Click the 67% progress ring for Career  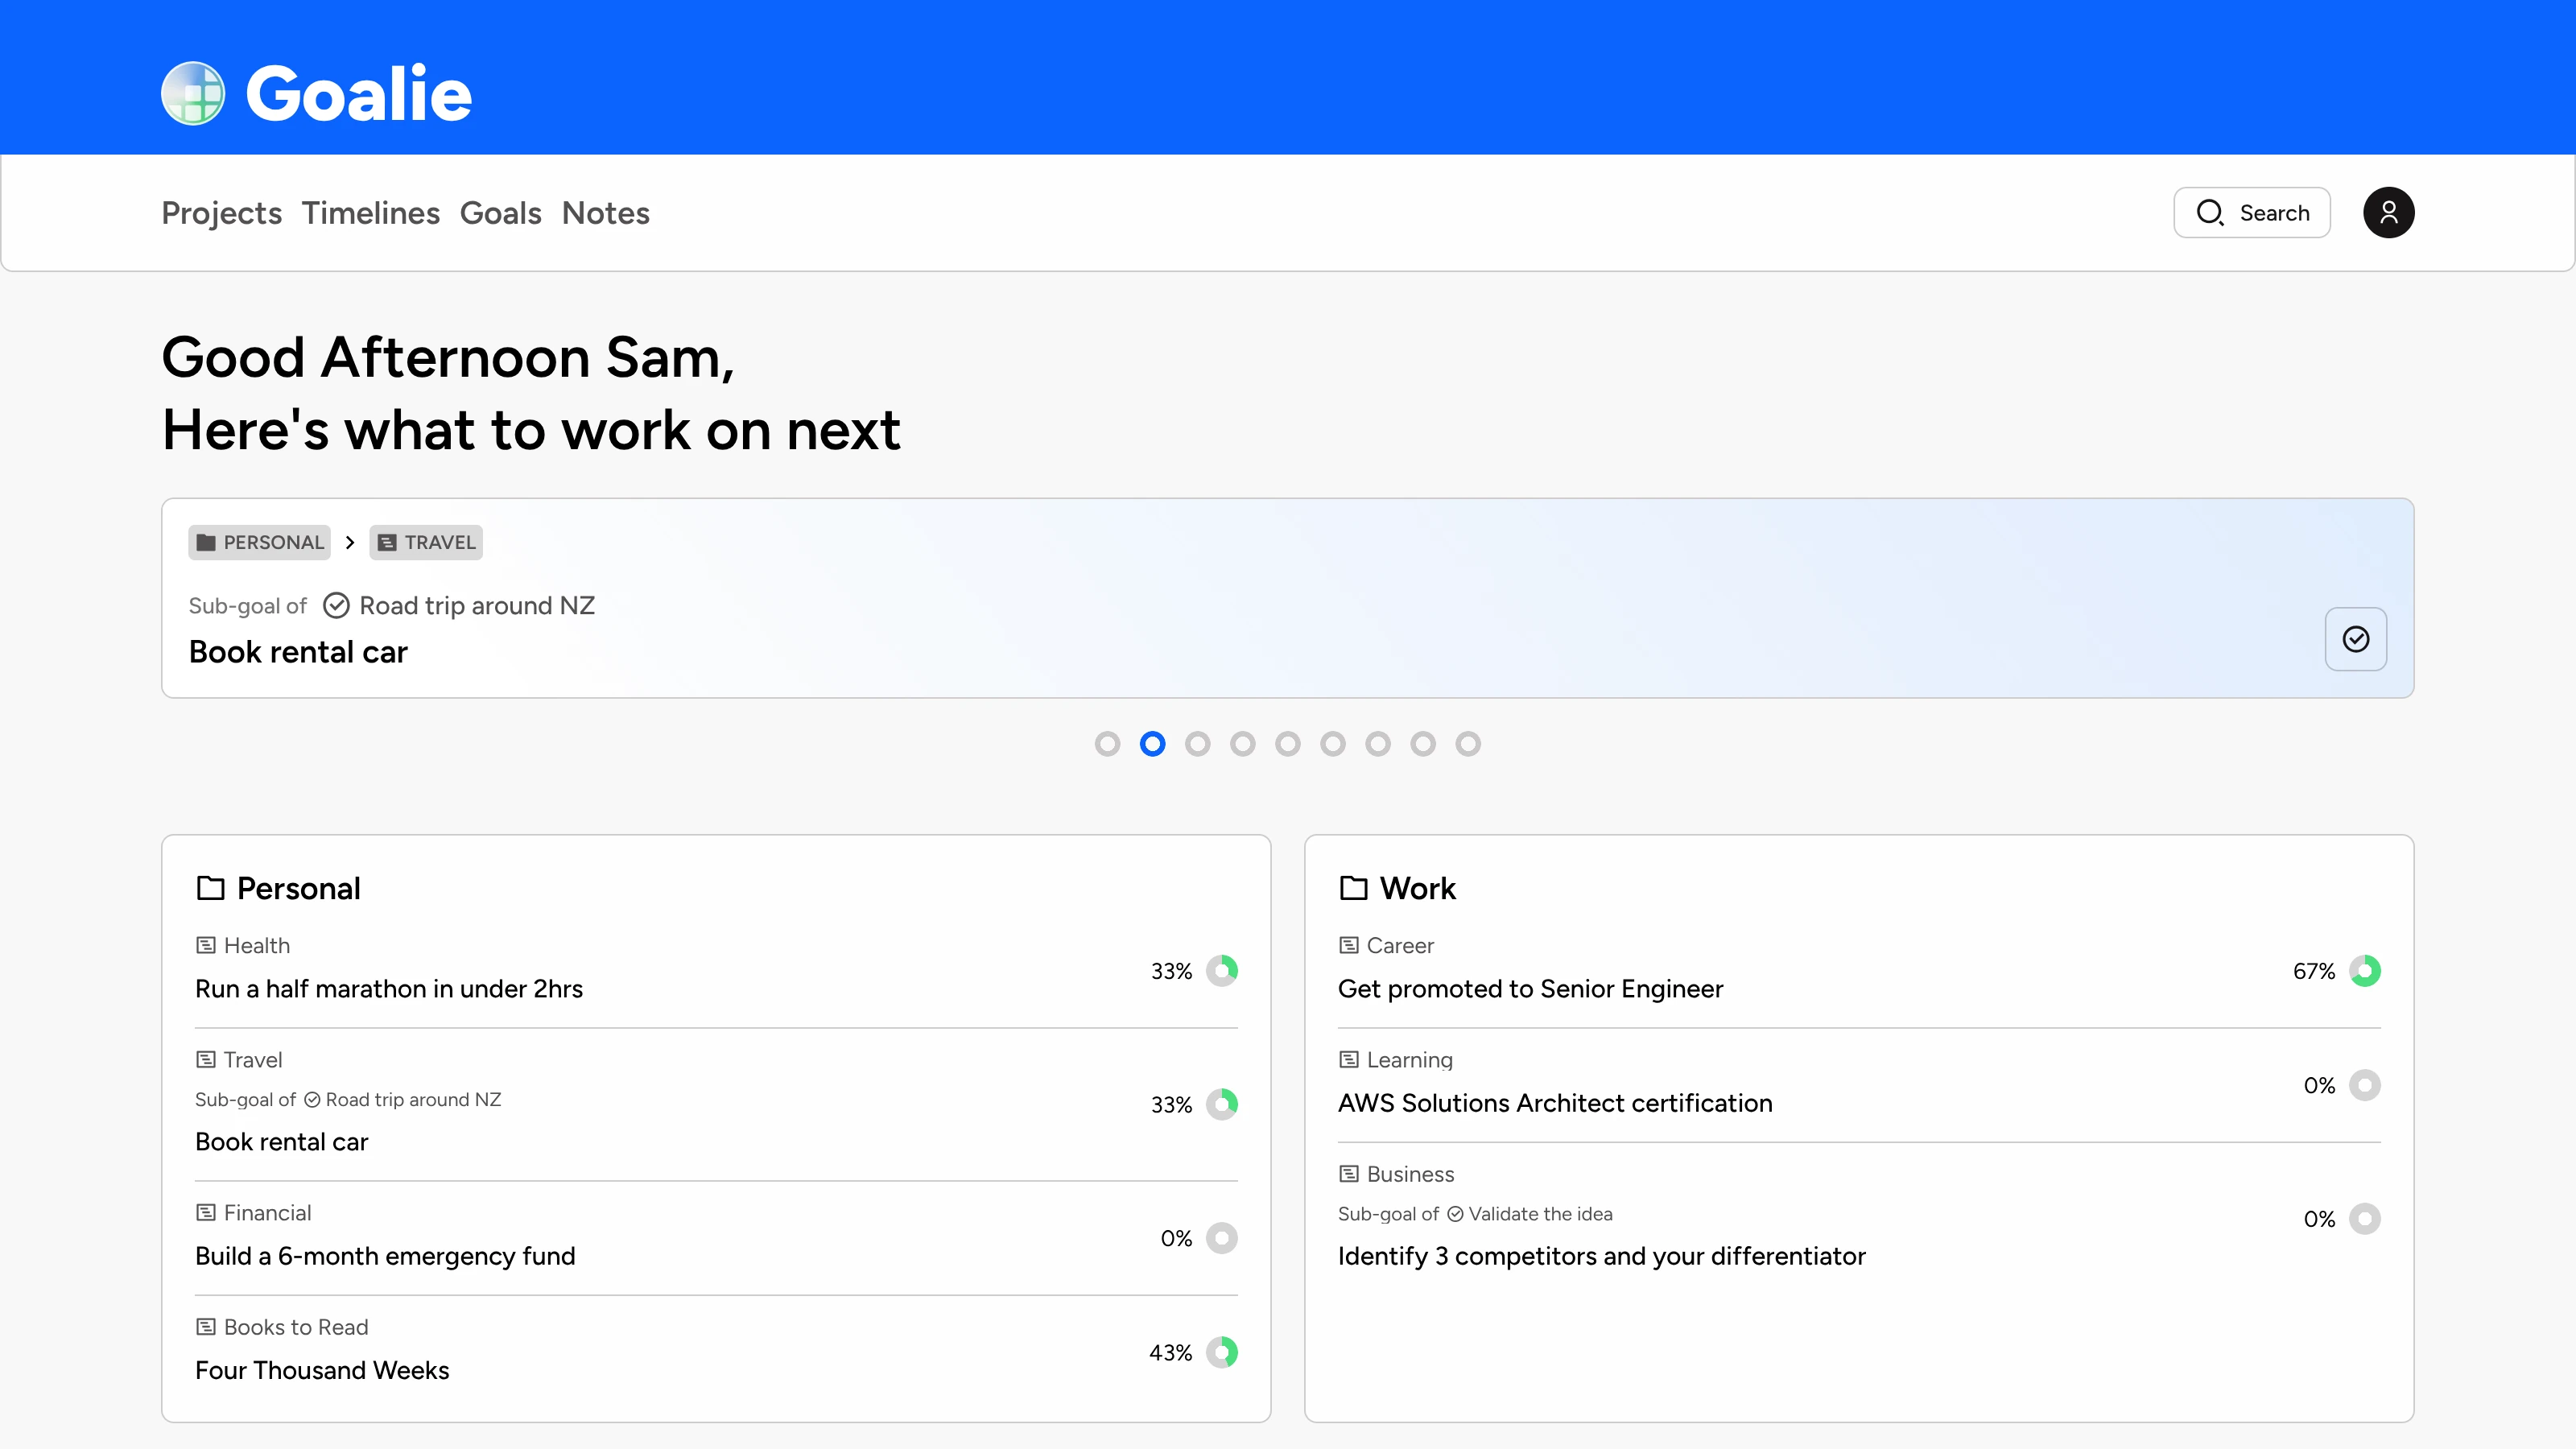coord(2365,971)
